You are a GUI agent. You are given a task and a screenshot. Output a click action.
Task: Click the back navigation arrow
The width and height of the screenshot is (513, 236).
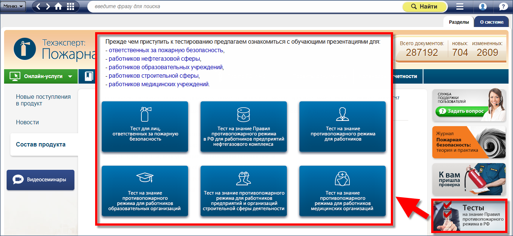[39, 7]
